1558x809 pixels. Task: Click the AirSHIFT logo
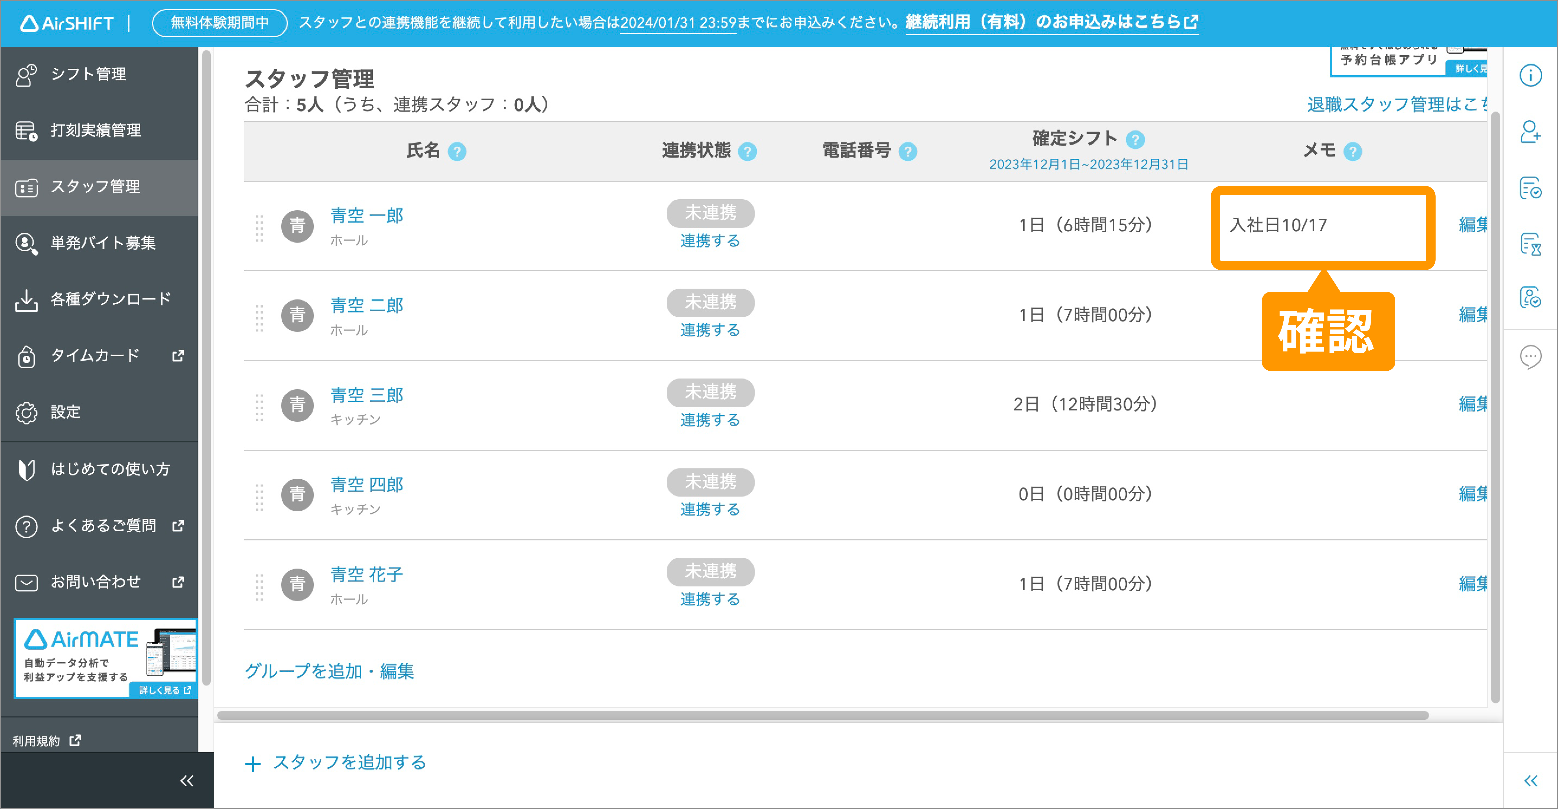tap(67, 23)
